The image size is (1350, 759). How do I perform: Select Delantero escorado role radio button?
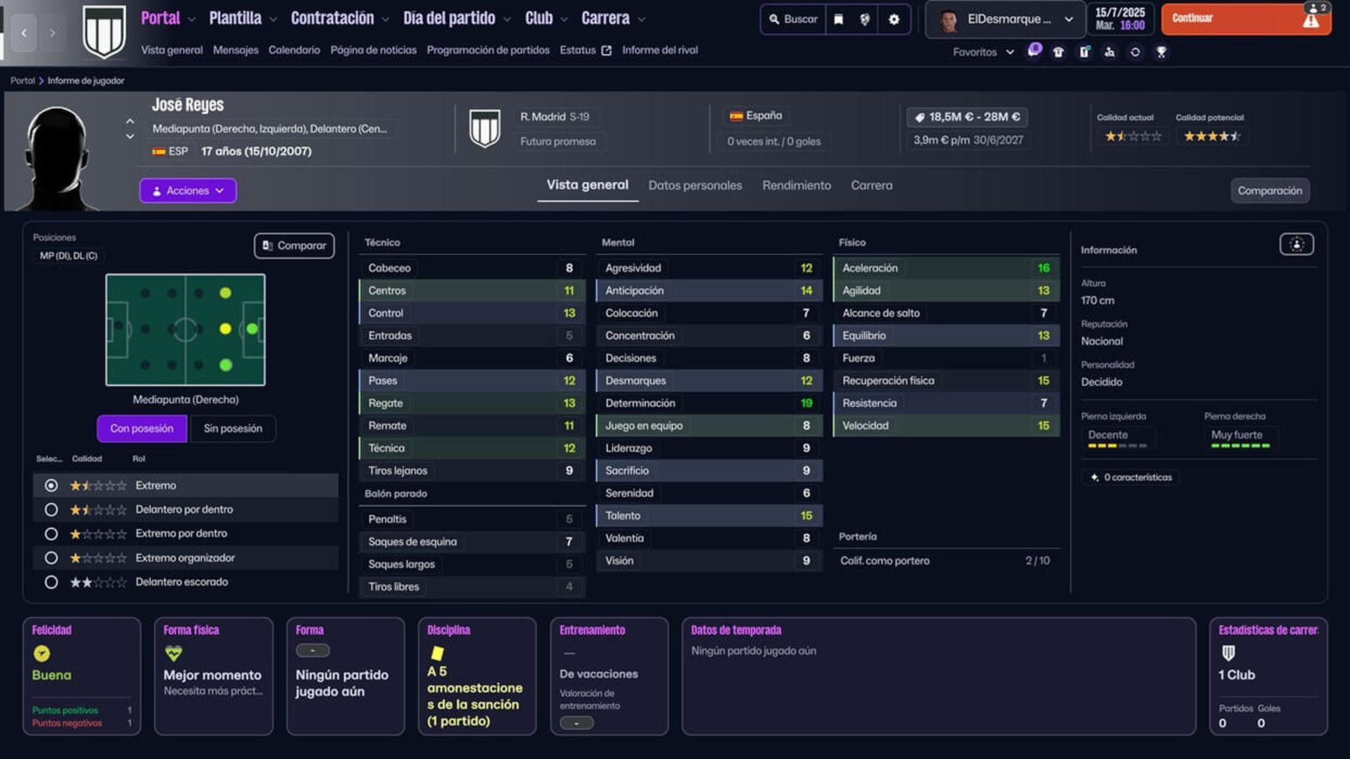click(51, 582)
